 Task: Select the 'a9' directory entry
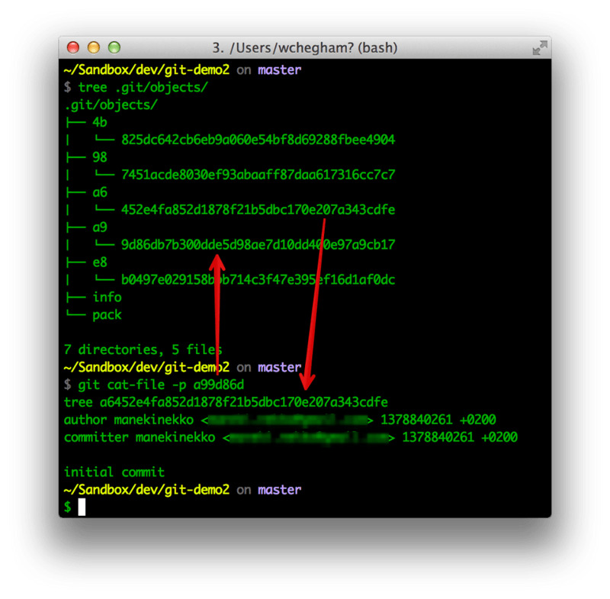click(100, 227)
